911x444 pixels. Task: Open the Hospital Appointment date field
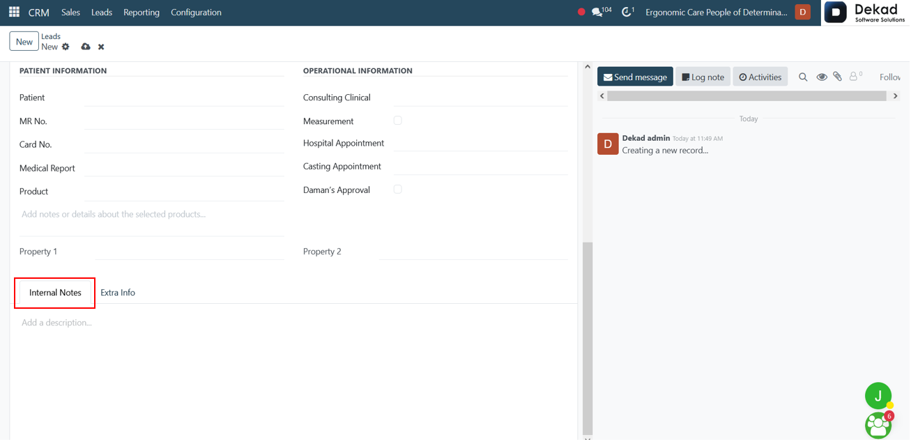click(x=481, y=143)
